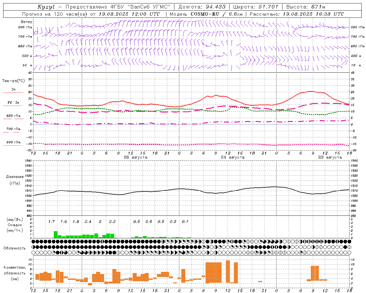The width and height of the screenshot is (366, 293).
Task: Click the precipitation value "2.4"
Action: tap(88, 221)
